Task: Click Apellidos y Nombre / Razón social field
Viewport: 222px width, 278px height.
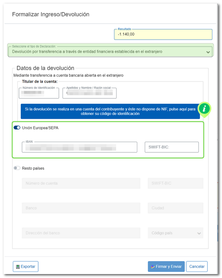Action: [x=89, y=93]
